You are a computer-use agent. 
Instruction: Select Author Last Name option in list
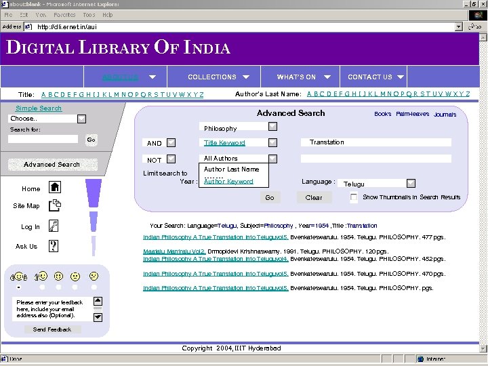pyautogui.click(x=232, y=169)
